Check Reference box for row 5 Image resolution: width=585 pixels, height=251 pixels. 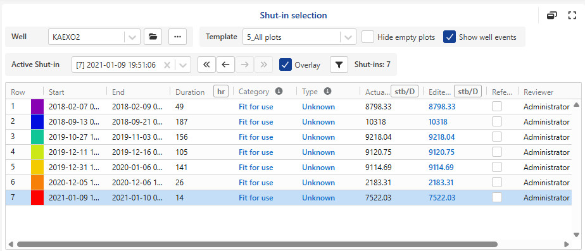point(496,167)
